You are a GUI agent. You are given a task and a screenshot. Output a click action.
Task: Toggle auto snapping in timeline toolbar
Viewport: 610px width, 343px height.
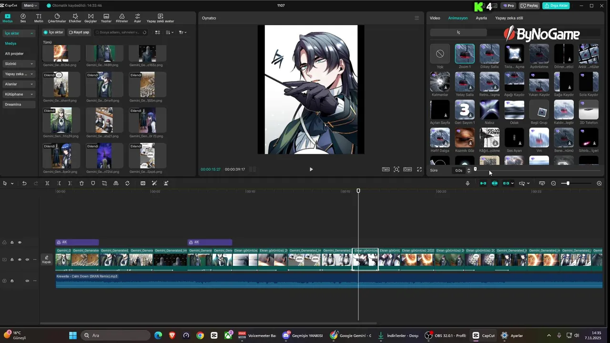point(495,183)
